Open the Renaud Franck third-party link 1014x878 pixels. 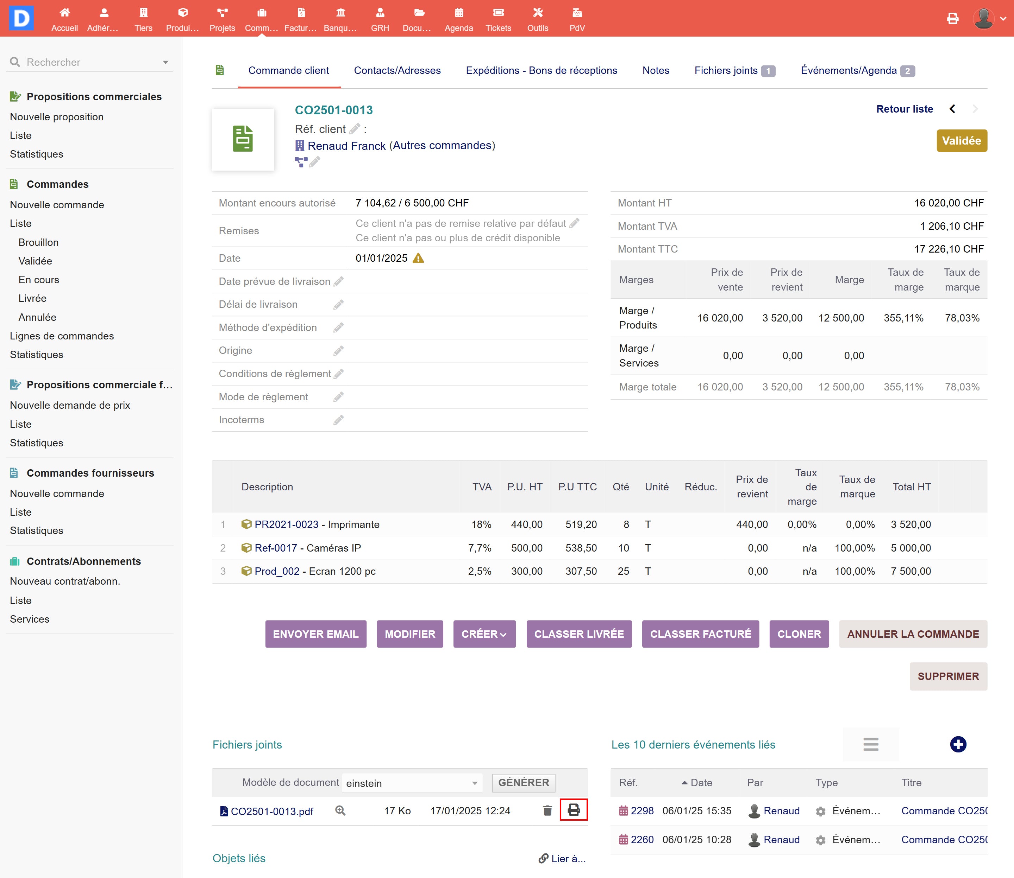(x=346, y=146)
